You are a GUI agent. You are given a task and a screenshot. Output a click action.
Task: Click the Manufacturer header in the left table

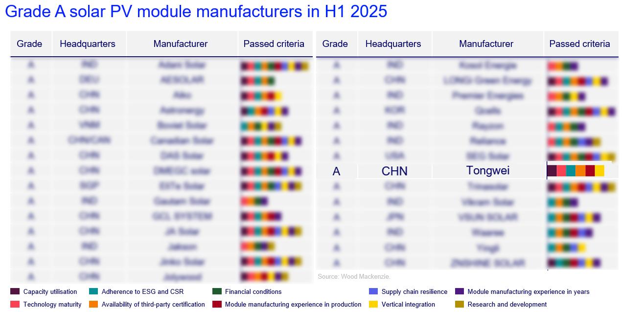[x=181, y=44]
